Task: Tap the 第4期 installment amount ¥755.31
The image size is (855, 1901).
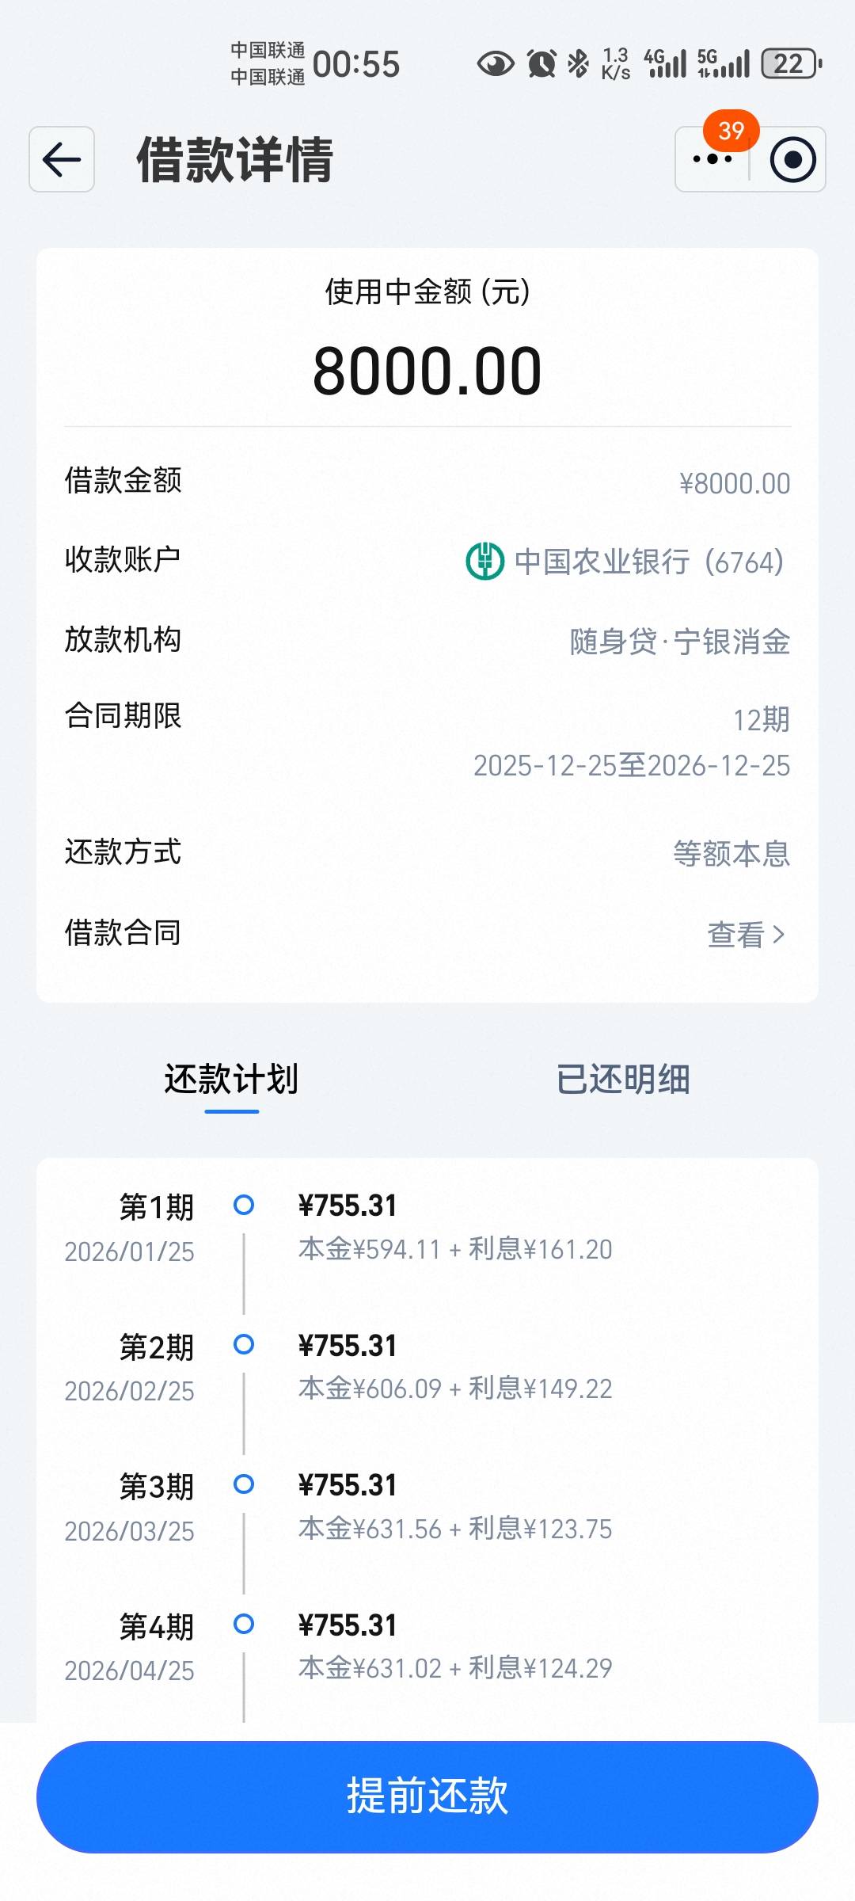Action: tap(348, 1625)
